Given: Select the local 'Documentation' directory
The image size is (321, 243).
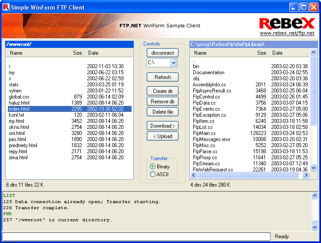Looking at the screenshot, I should [208, 72].
